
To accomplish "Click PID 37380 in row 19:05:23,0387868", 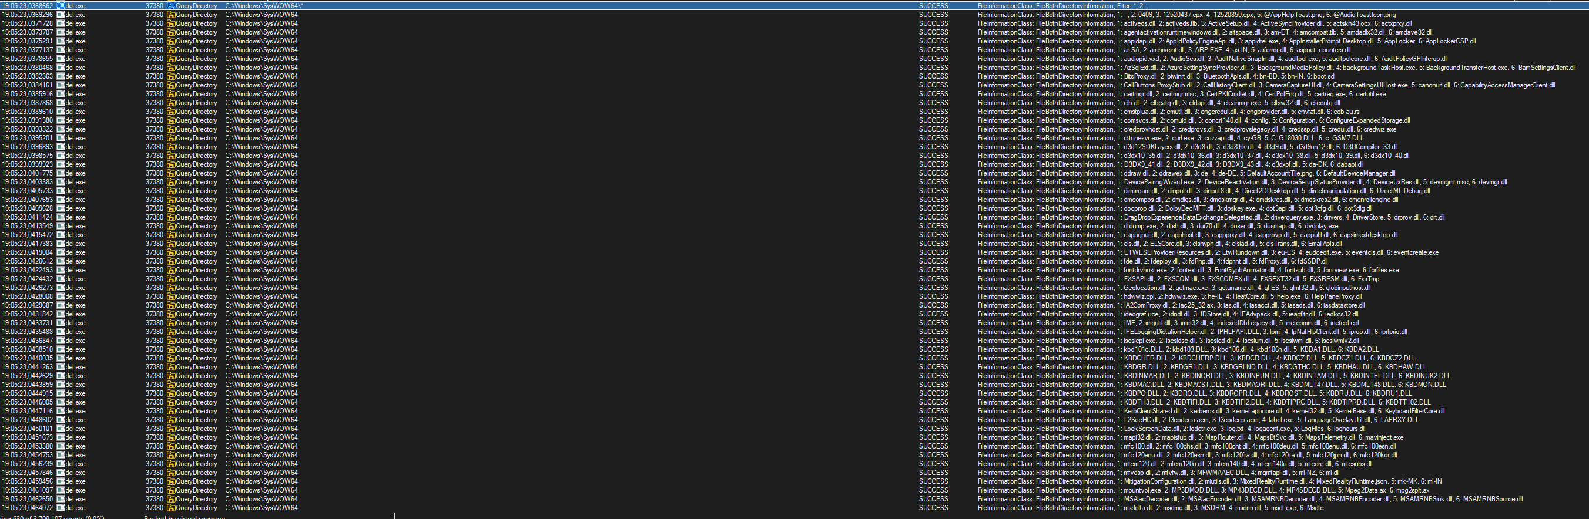I will tap(154, 102).
